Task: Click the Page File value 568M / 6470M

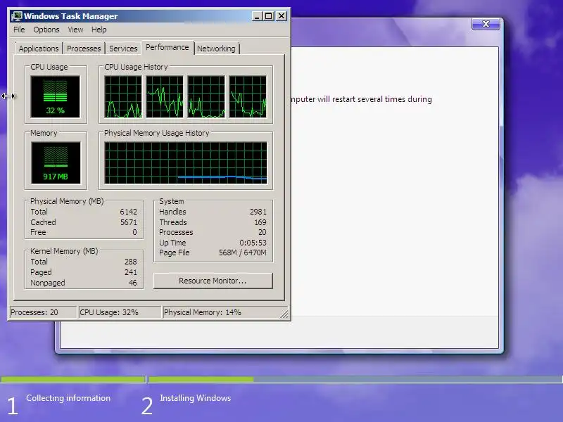Action: (x=243, y=252)
